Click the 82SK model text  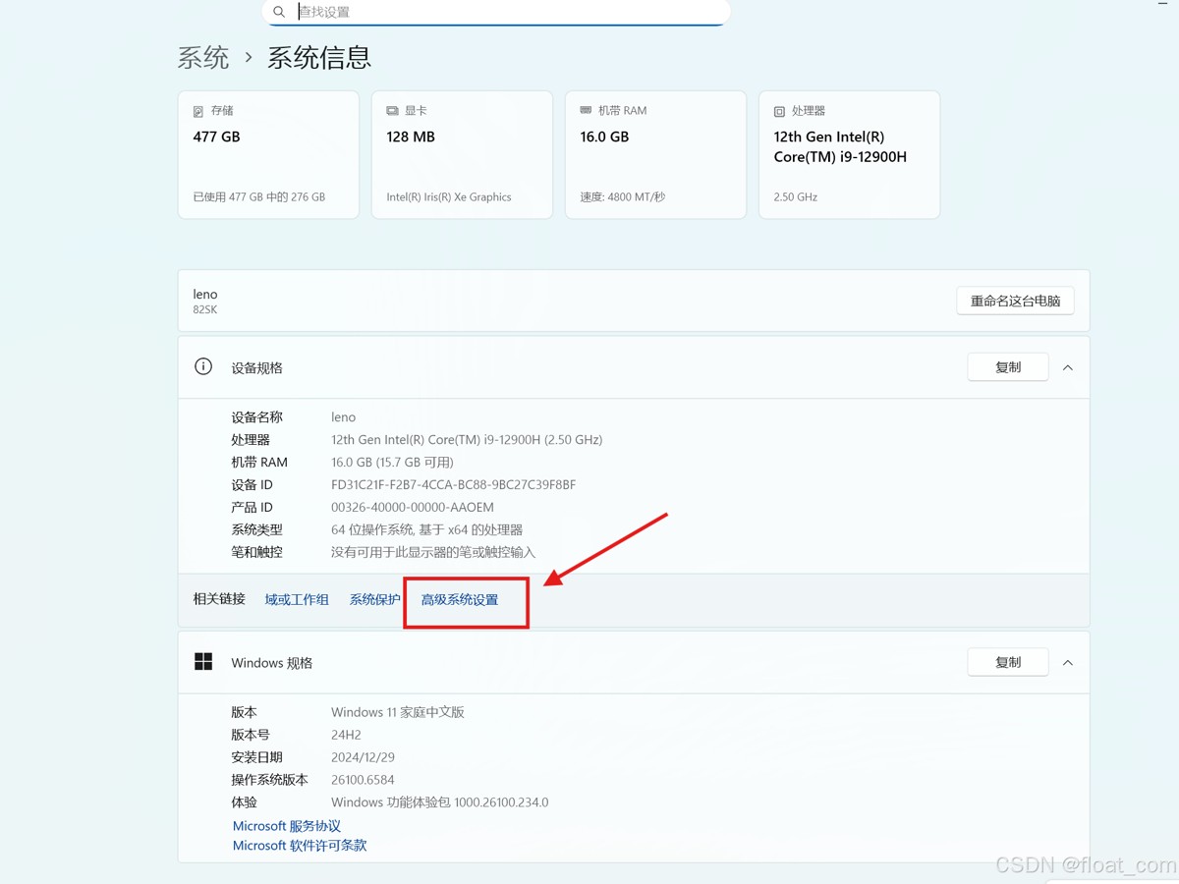[x=205, y=310]
